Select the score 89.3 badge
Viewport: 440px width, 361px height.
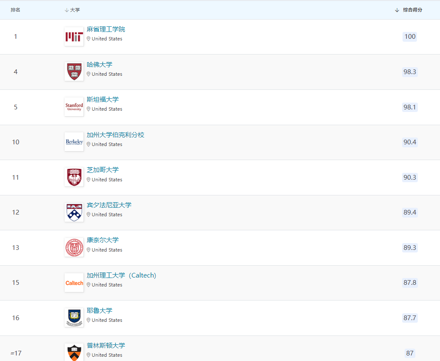click(x=410, y=248)
